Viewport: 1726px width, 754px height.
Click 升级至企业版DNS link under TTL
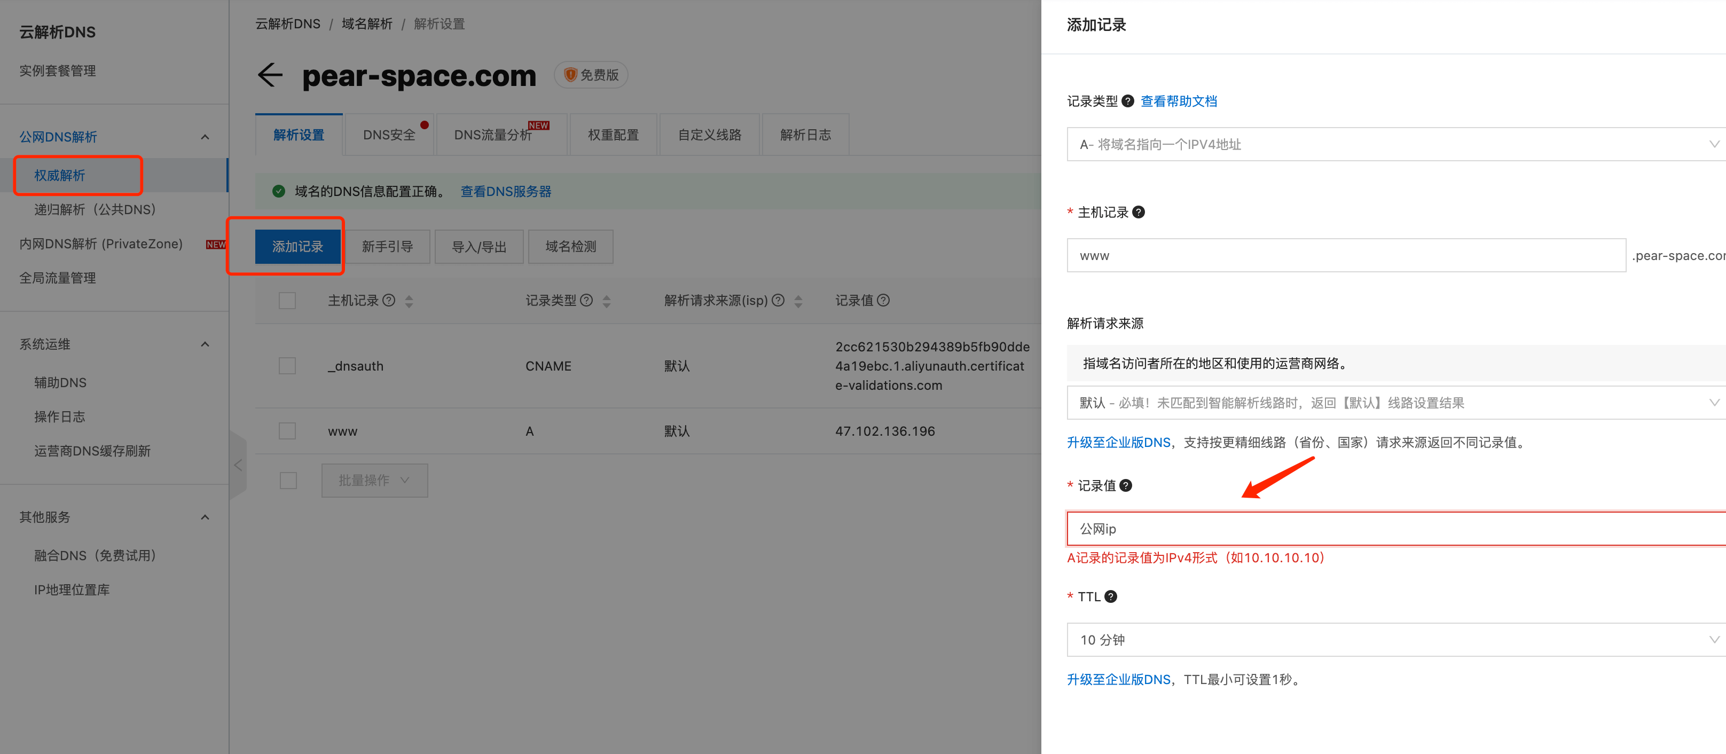[1118, 680]
